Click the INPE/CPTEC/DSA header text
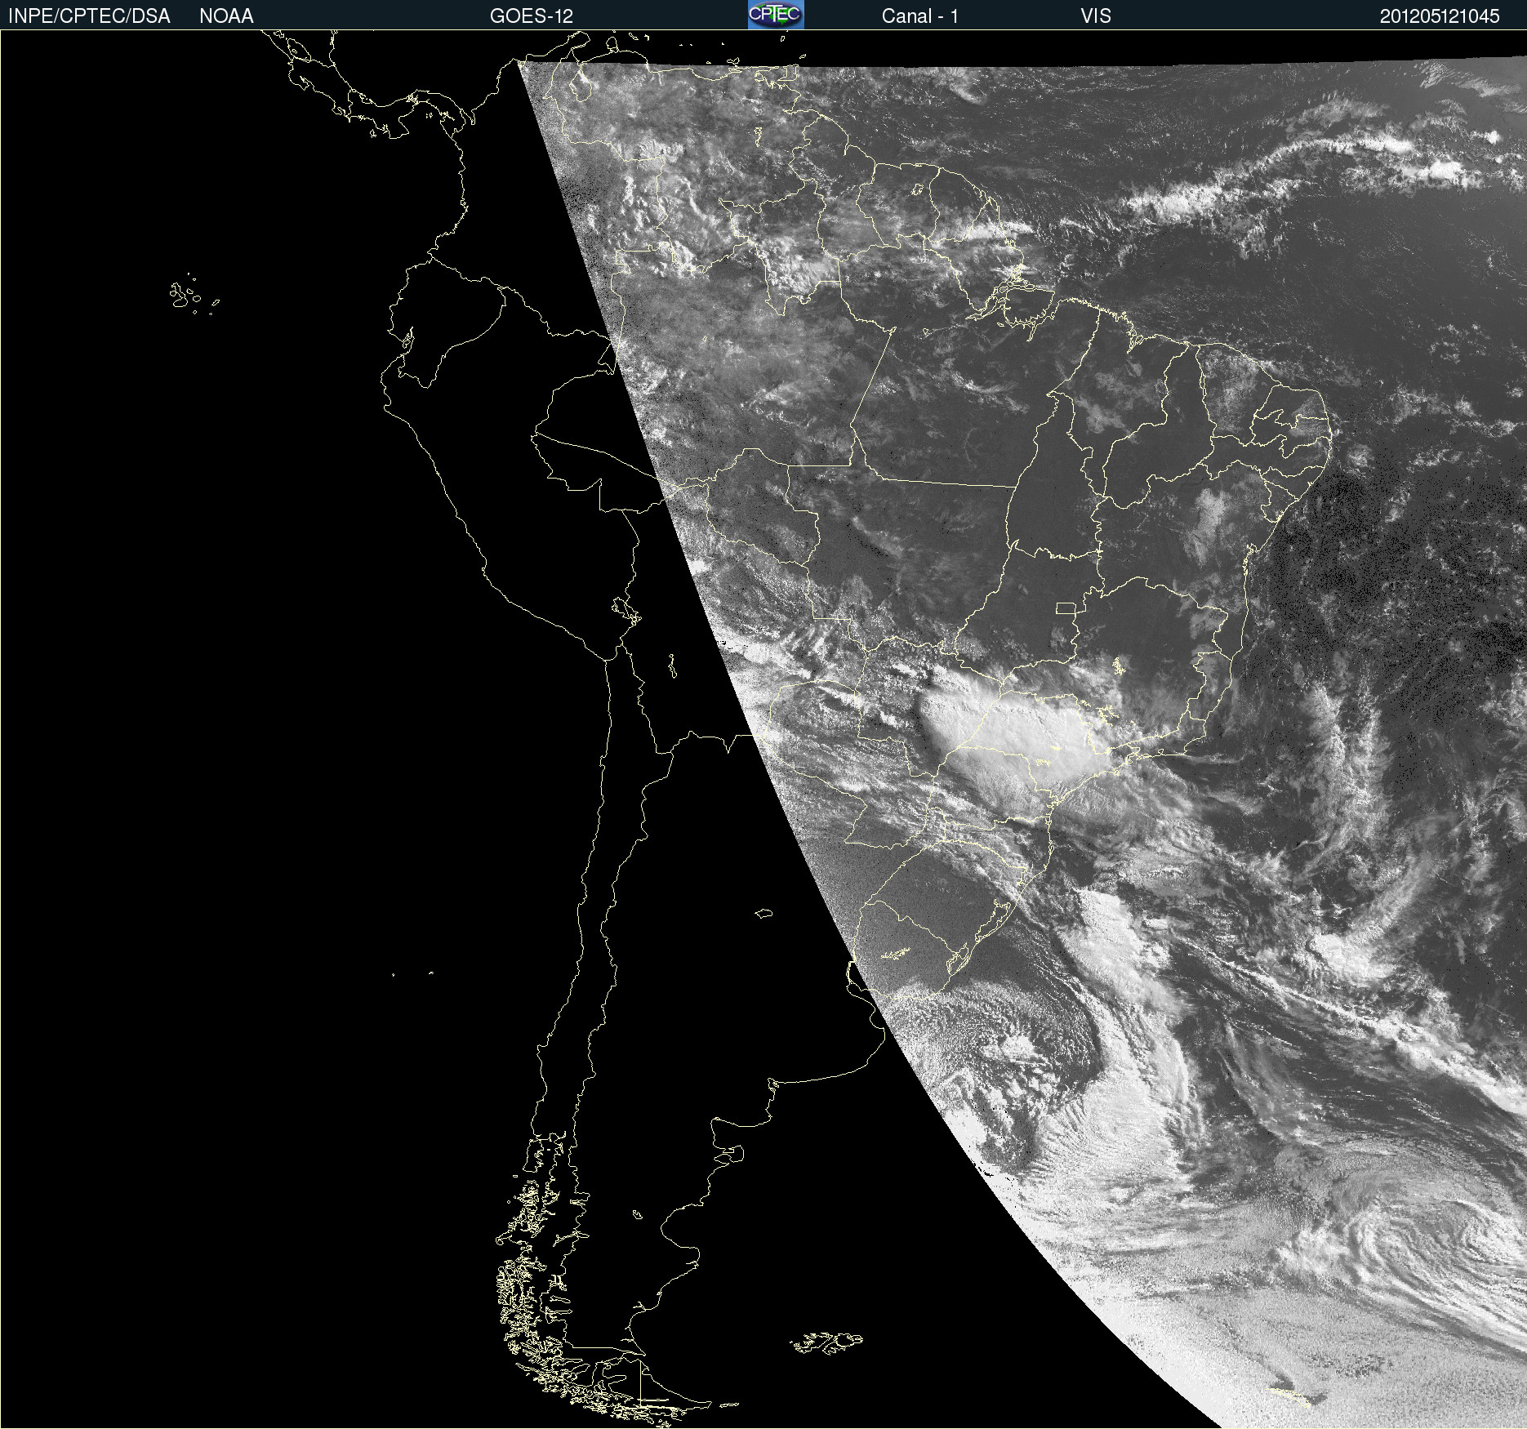The image size is (1527, 1429). click(89, 16)
